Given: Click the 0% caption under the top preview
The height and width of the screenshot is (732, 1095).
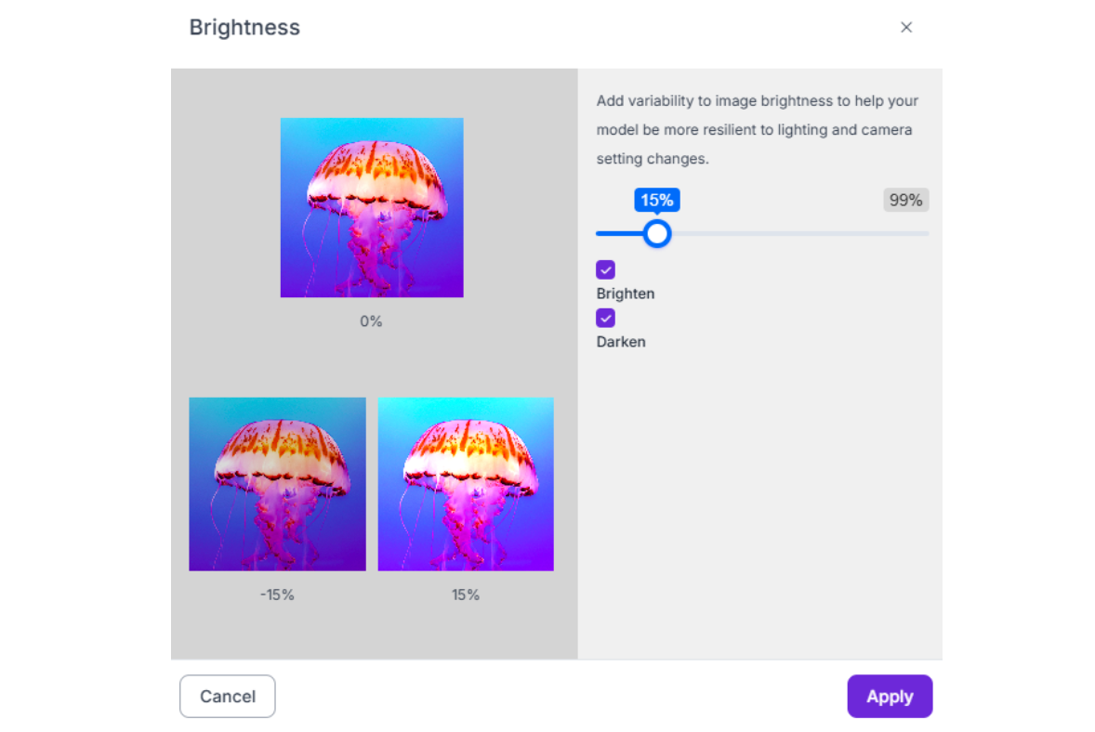Looking at the screenshot, I should 371,321.
